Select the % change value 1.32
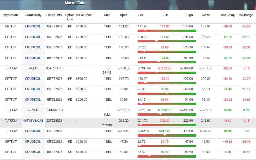256x160 pixels. point(246,131)
